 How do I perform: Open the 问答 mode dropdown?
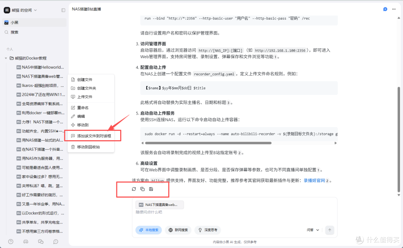coord(313,230)
